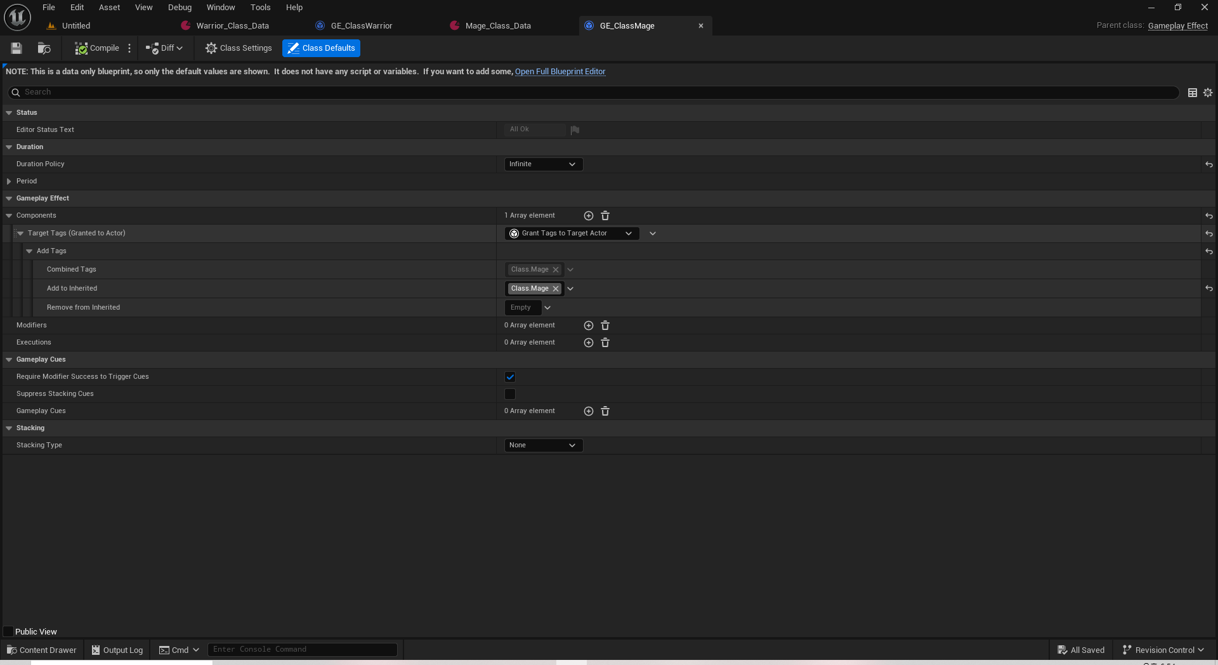The image size is (1218, 665).
Task: Open the Class Settings panel
Action: pyautogui.click(x=238, y=48)
